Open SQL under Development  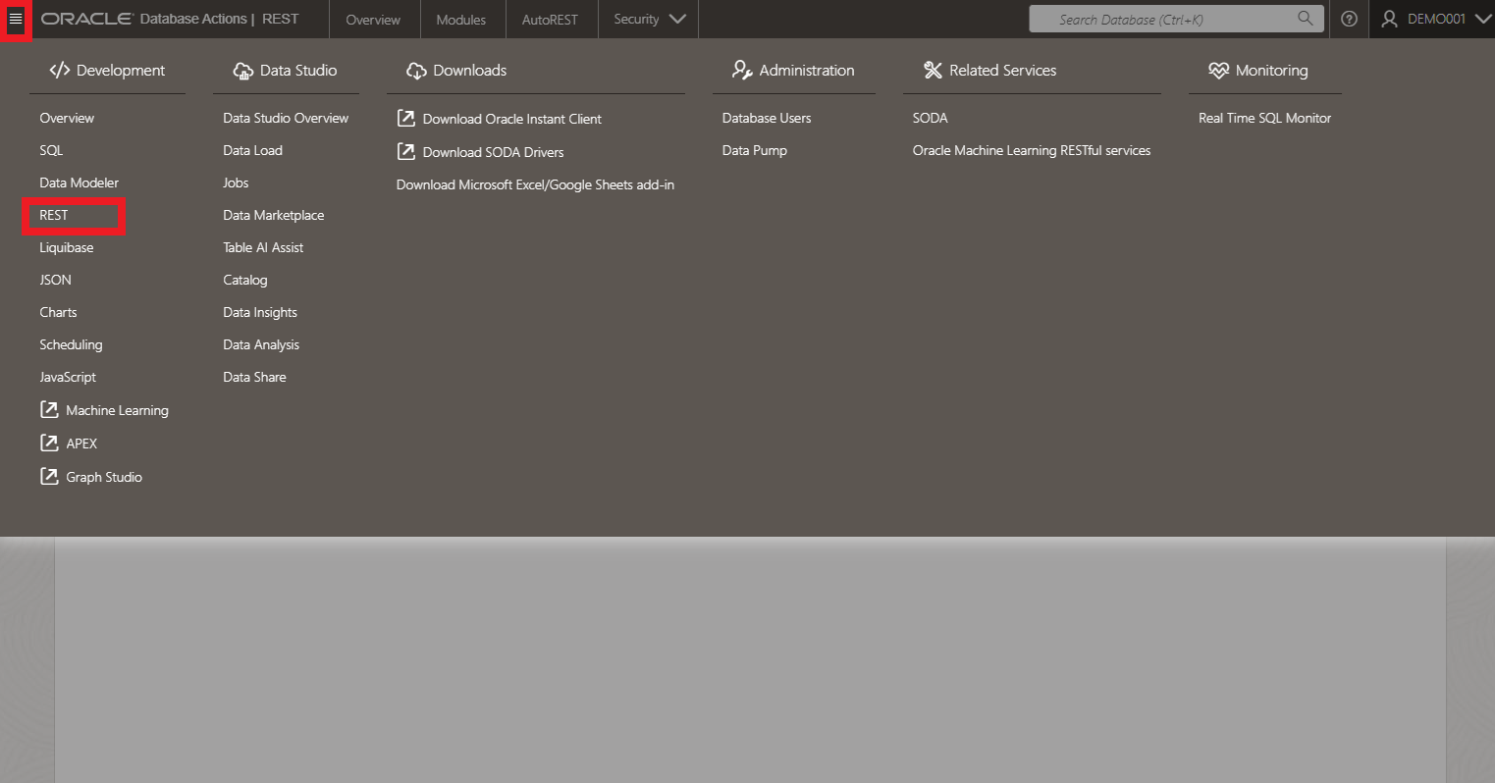(x=51, y=150)
